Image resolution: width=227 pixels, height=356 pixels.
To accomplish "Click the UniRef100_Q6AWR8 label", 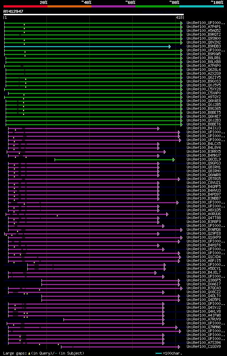I will point(204,175).
